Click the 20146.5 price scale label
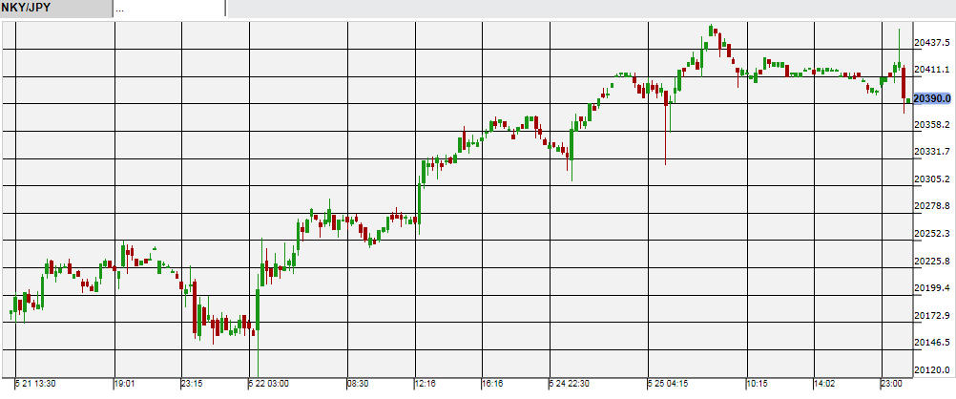 point(932,343)
